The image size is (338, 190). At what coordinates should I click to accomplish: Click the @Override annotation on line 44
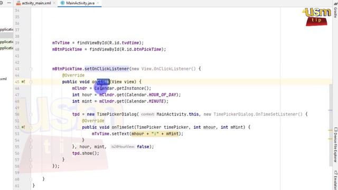click(x=73, y=75)
